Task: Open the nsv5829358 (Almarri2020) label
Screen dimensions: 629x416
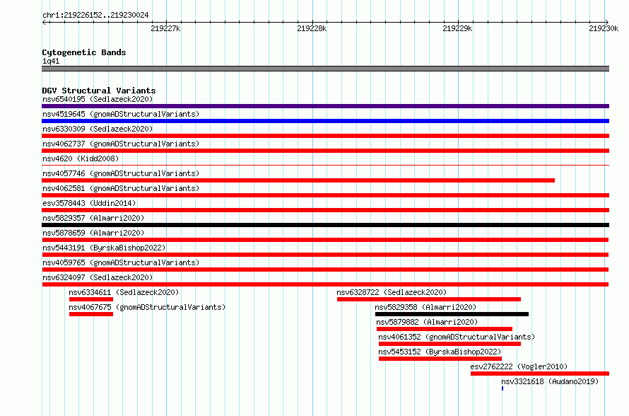Action: click(x=425, y=307)
